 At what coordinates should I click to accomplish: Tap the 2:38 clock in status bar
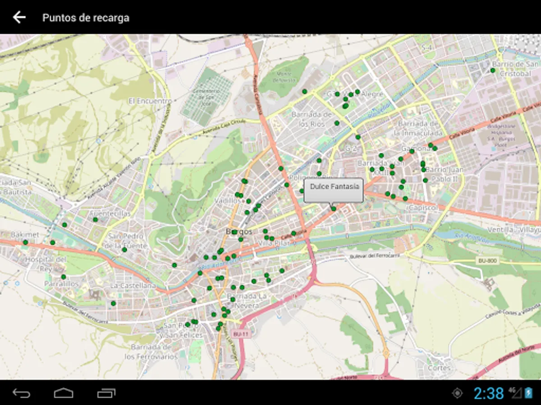coord(488,393)
